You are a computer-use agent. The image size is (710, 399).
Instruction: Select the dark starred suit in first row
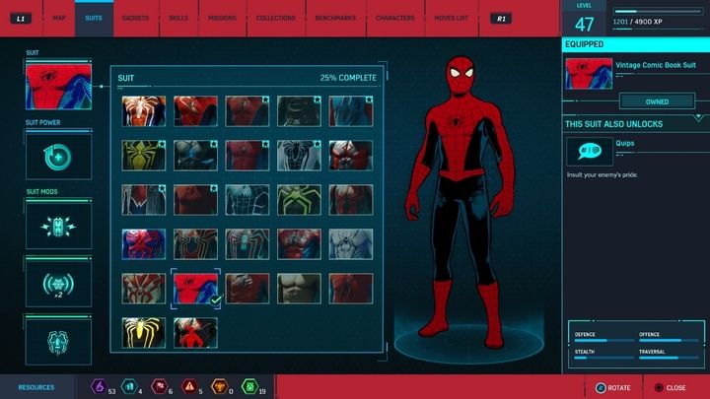299,110
